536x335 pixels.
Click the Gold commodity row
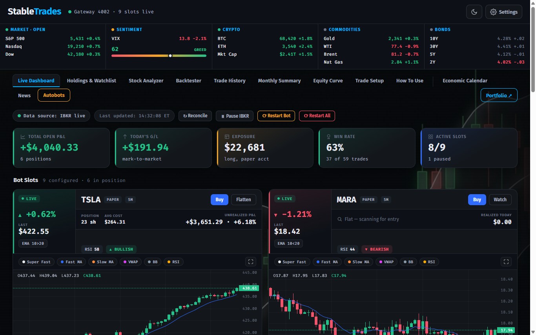[x=371, y=38]
